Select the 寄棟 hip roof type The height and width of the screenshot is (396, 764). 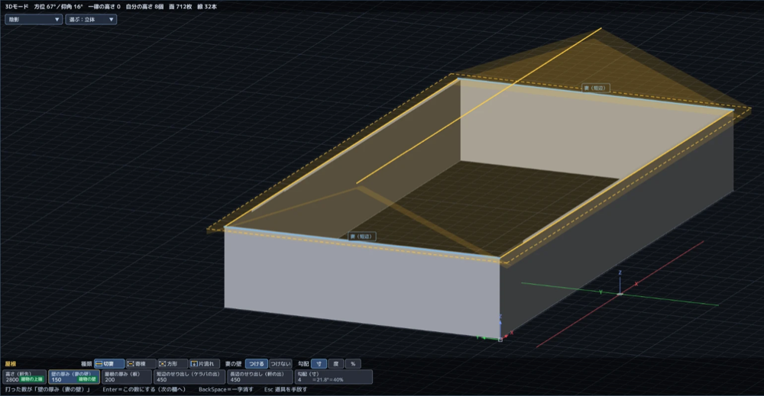click(141, 364)
